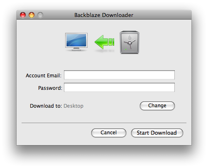Click the Start Download button
The width and height of the screenshot is (208, 168).
[157, 133]
